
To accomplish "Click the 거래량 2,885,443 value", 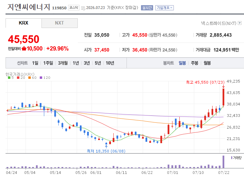I will [x=220, y=35].
